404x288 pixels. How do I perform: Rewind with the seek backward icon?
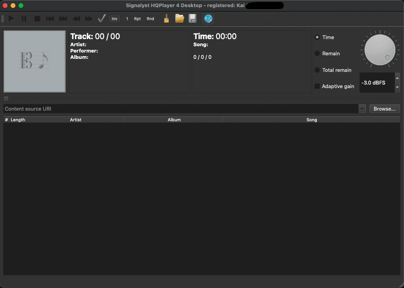pos(76,19)
